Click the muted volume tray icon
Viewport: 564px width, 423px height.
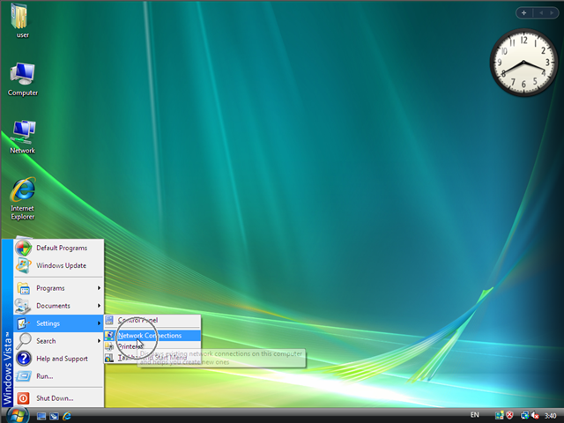pos(535,415)
